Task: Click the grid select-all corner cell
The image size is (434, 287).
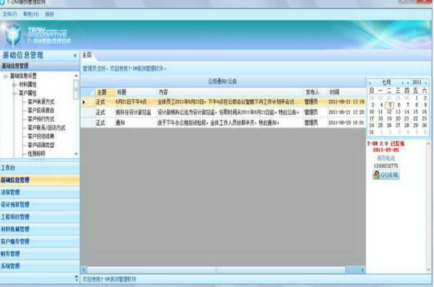Action: click(x=88, y=92)
